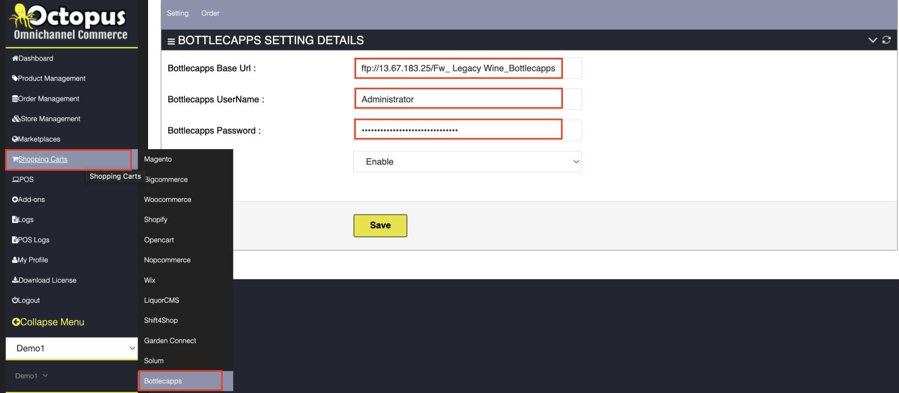Open the Shopping Carts link text
The width and height of the screenshot is (899, 393).
(x=43, y=160)
